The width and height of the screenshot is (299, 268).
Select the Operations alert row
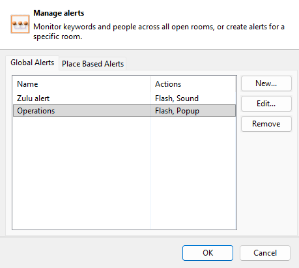point(124,111)
